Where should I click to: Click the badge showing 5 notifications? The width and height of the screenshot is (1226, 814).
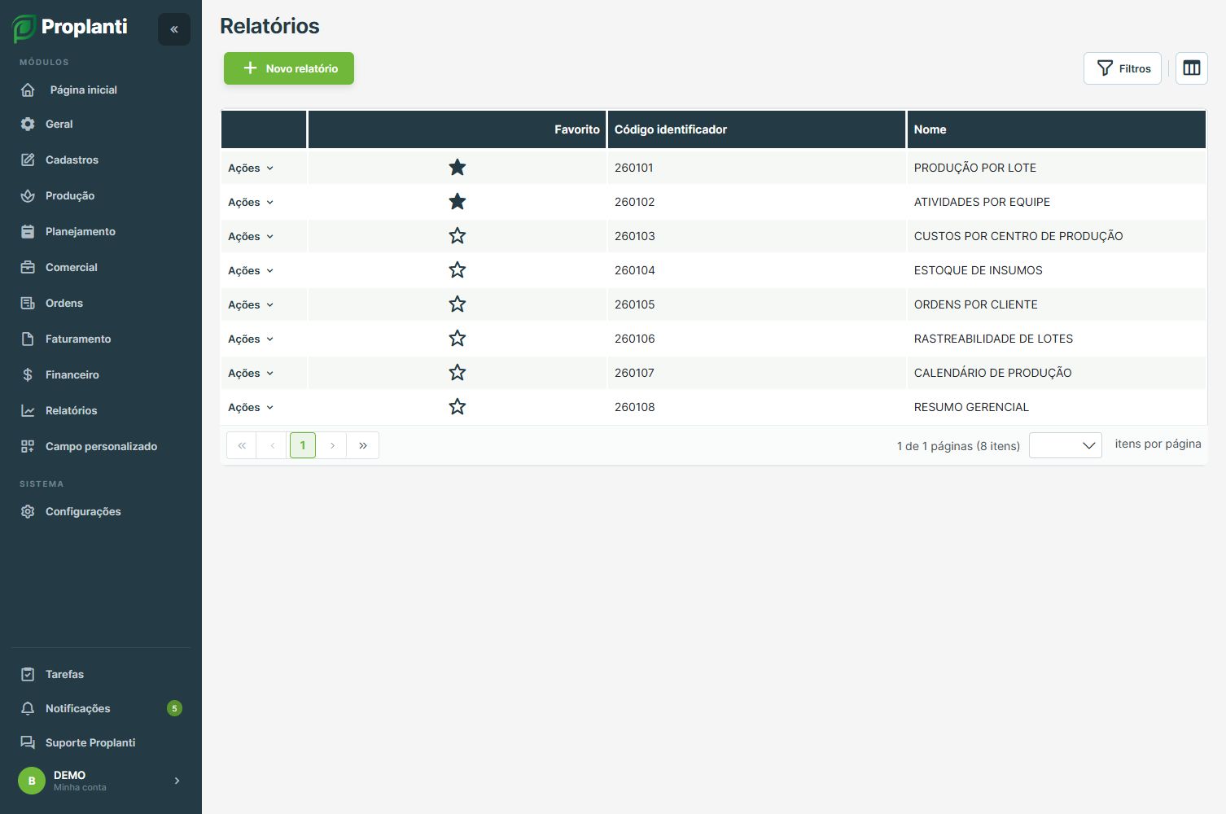click(174, 708)
